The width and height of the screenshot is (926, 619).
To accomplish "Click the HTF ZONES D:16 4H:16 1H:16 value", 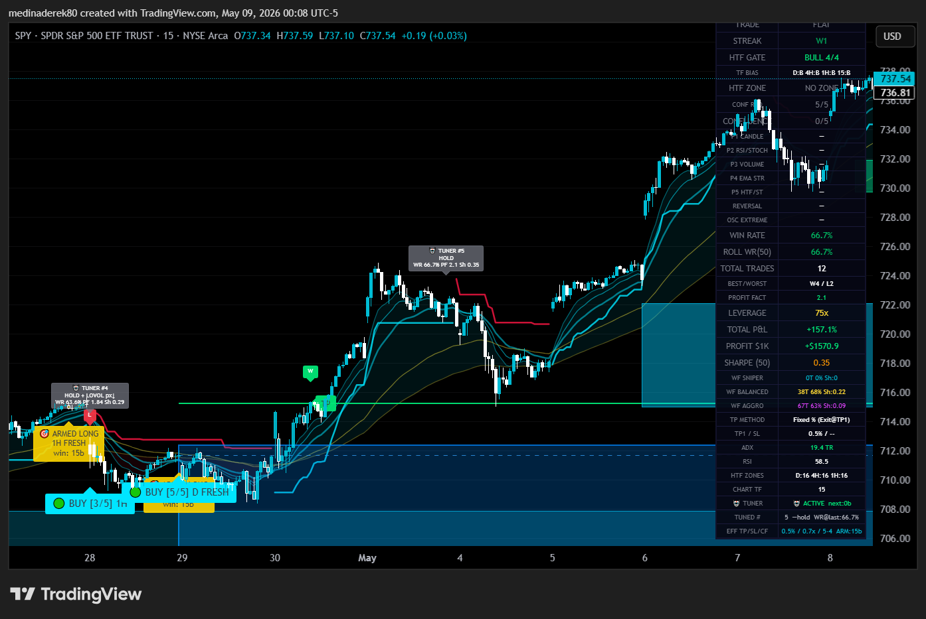I will point(822,476).
